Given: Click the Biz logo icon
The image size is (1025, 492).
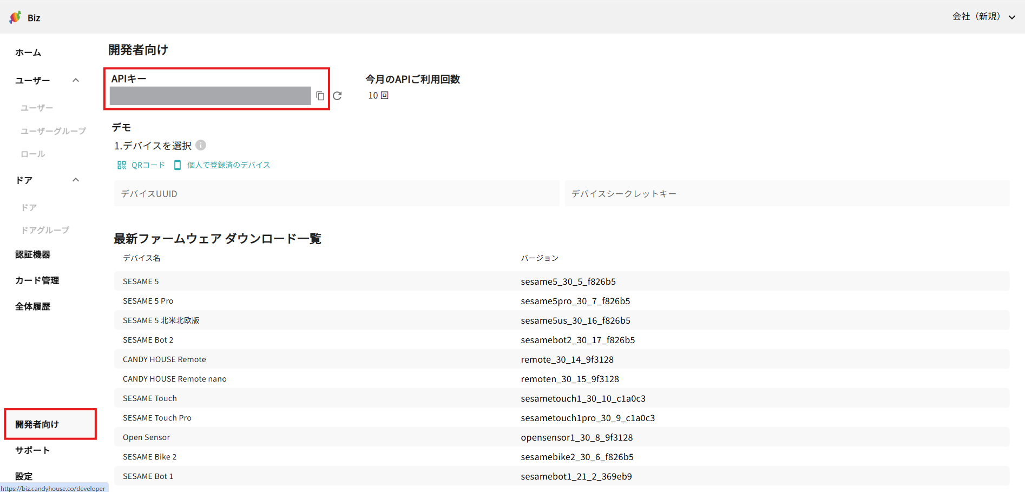Looking at the screenshot, I should [x=15, y=17].
